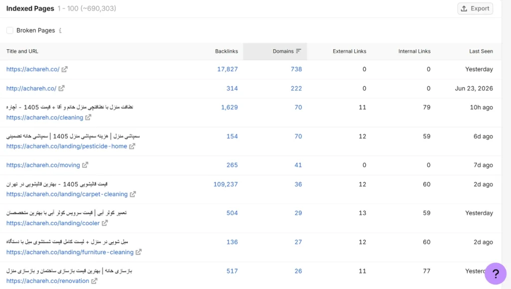Viewport: 511px width, 289px height.
Task: View the 517 backlinks for renovation page
Action: click(232, 271)
